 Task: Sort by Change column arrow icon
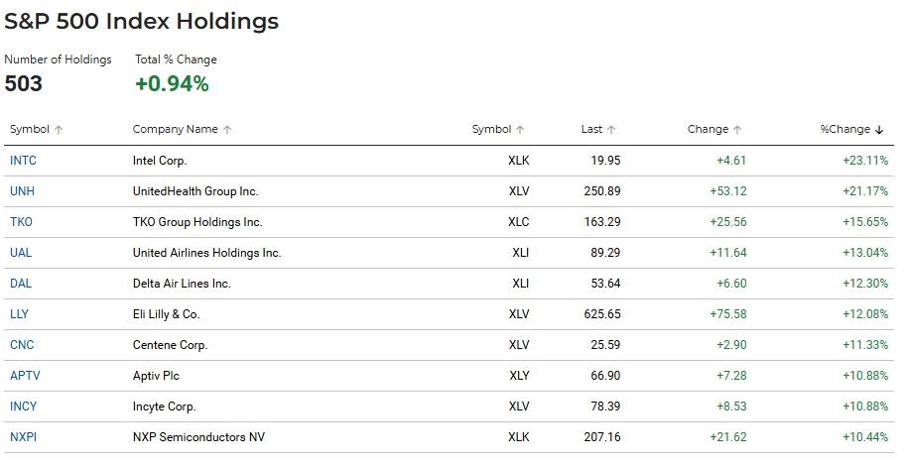pos(737,130)
